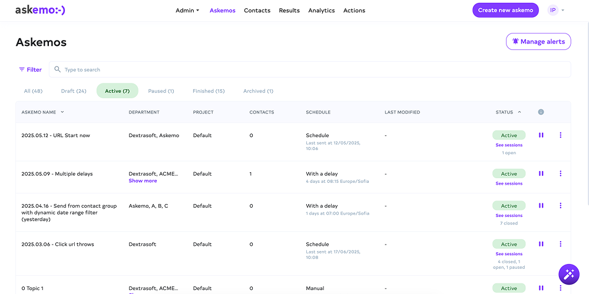
Task: Pause the 2025.05.09 - Multiple delays askemo
Action: click(541, 173)
